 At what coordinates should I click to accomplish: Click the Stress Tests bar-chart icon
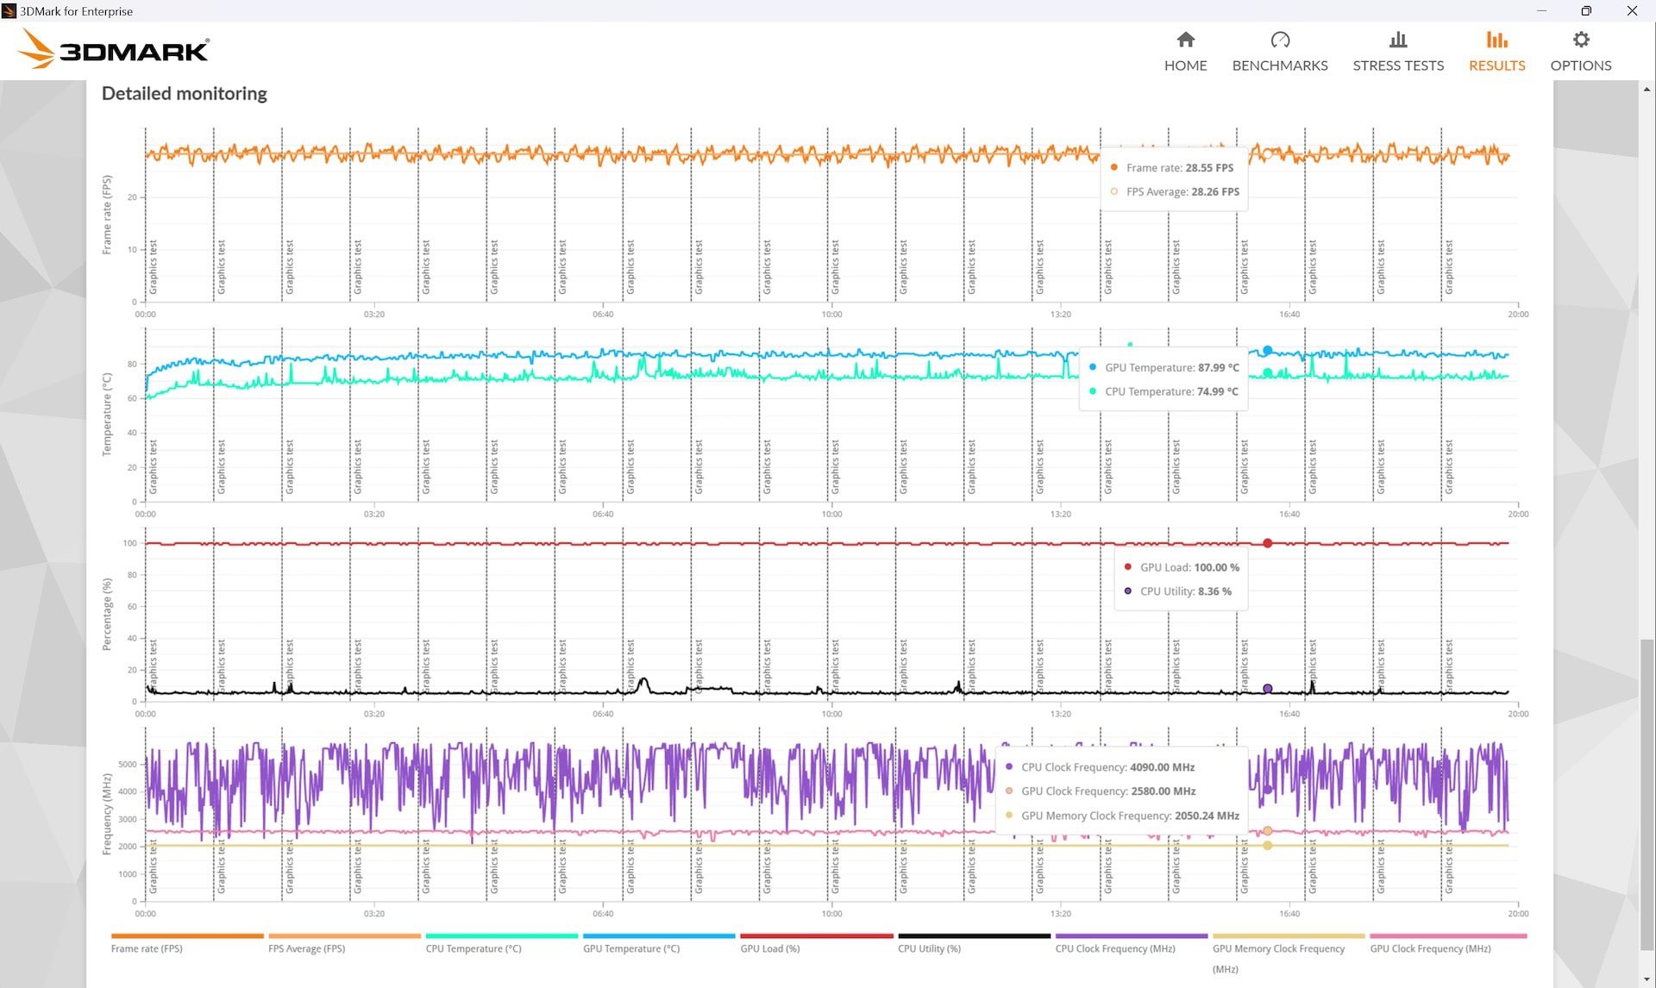1397,40
